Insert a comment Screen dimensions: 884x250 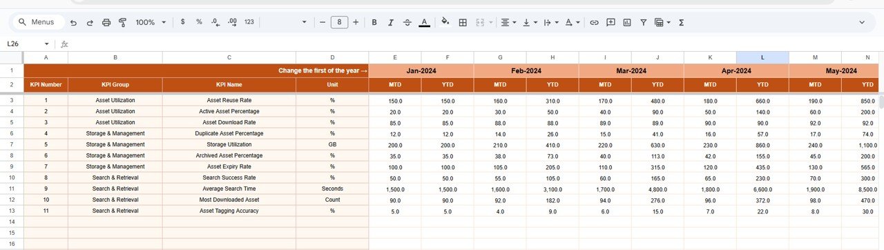click(x=611, y=22)
